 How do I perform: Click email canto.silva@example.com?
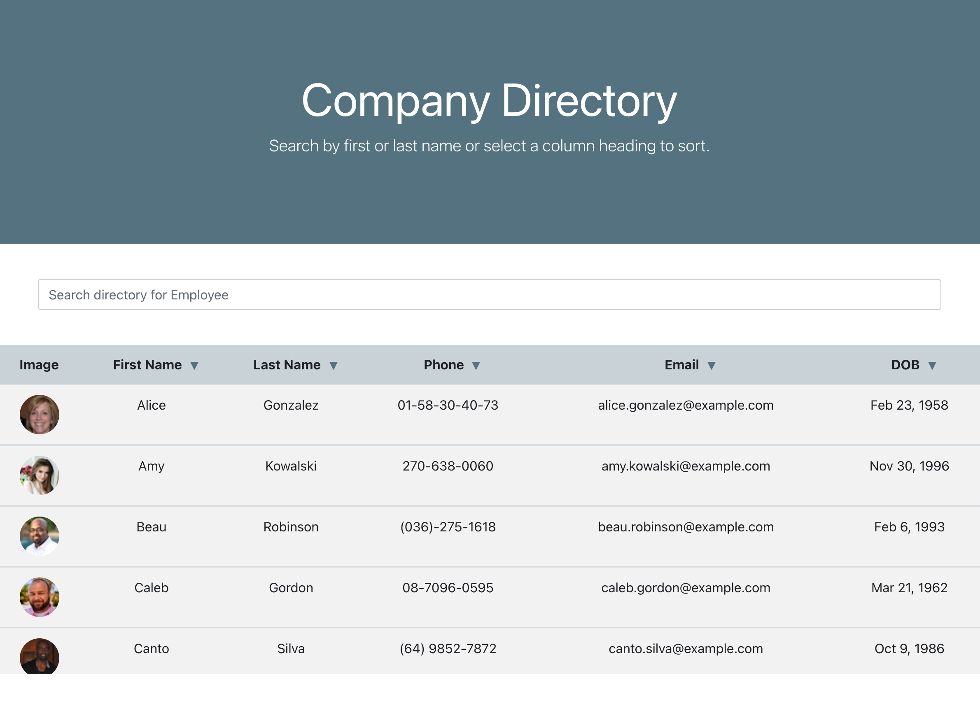point(686,649)
